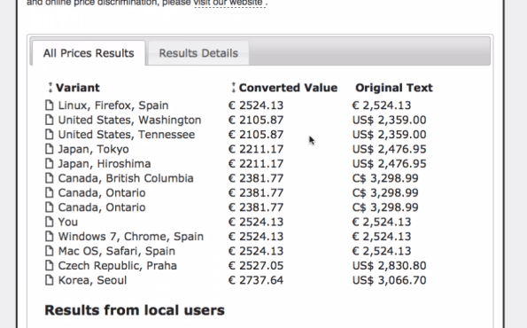The height and width of the screenshot is (328, 527).
Task: Click original text US$ 2,359.00 for Tennessee
Action: [389, 135]
